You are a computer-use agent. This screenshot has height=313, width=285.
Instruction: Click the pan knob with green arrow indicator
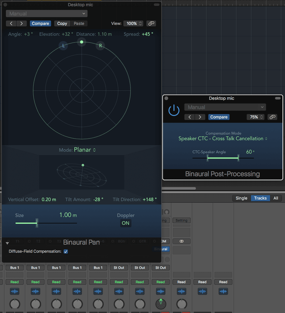160,304
